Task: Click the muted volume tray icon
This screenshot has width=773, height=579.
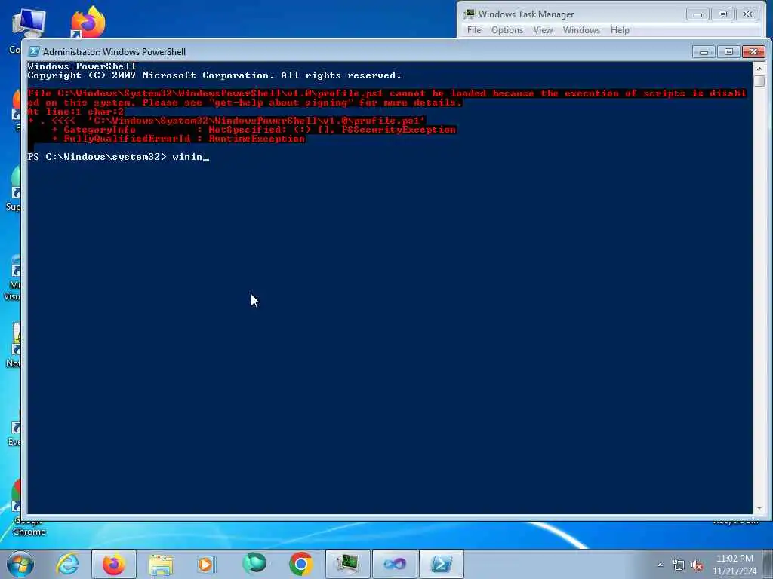Action: [697, 565]
